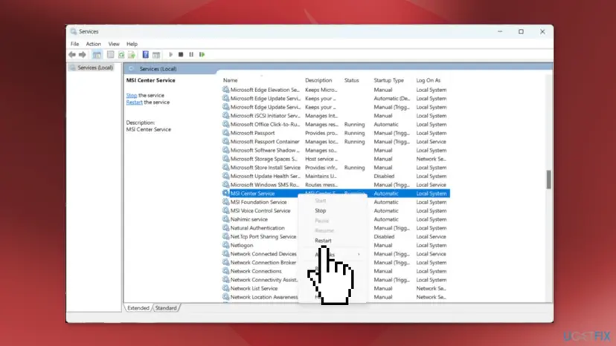Click the gear icon beside Microsoft Passport
The width and height of the screenshot is (616, 346).
(225, 133)
